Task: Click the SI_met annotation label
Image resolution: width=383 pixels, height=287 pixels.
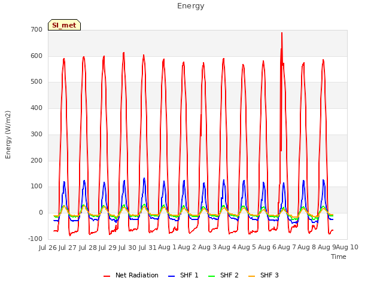Action: coord(64,25)
